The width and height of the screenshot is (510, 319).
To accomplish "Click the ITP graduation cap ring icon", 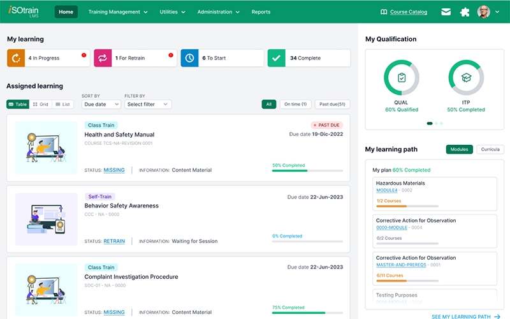I will click(x=466, y=78).
